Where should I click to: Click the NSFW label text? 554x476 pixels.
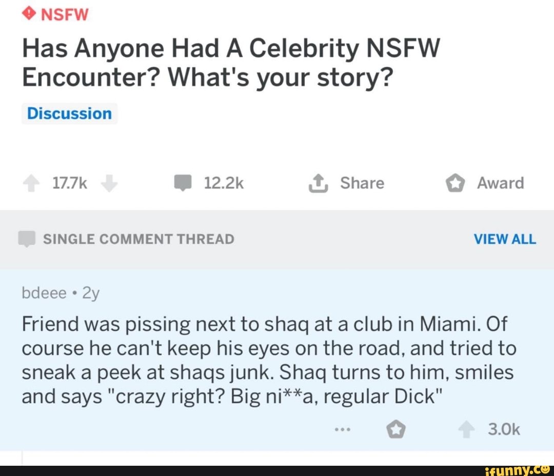tap(65, 14)
